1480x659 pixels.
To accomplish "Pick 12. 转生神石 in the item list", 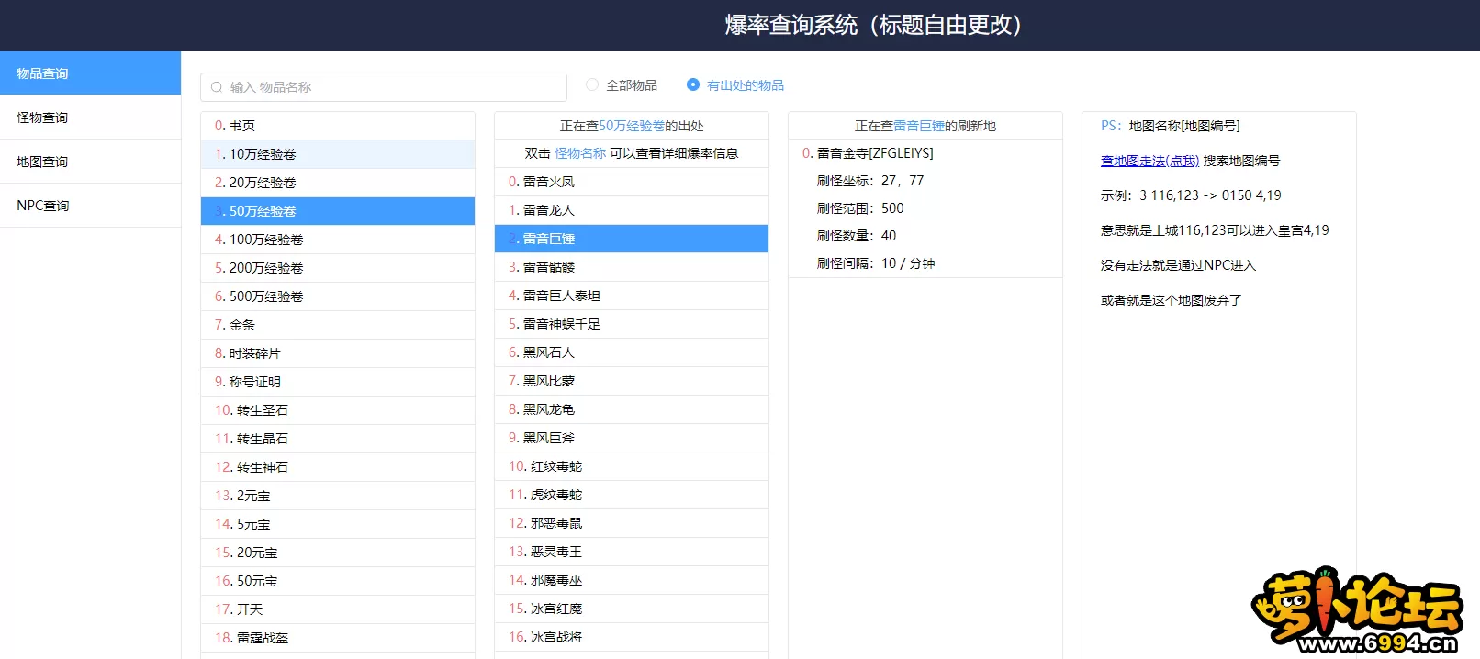I will (x=338, y=467).
